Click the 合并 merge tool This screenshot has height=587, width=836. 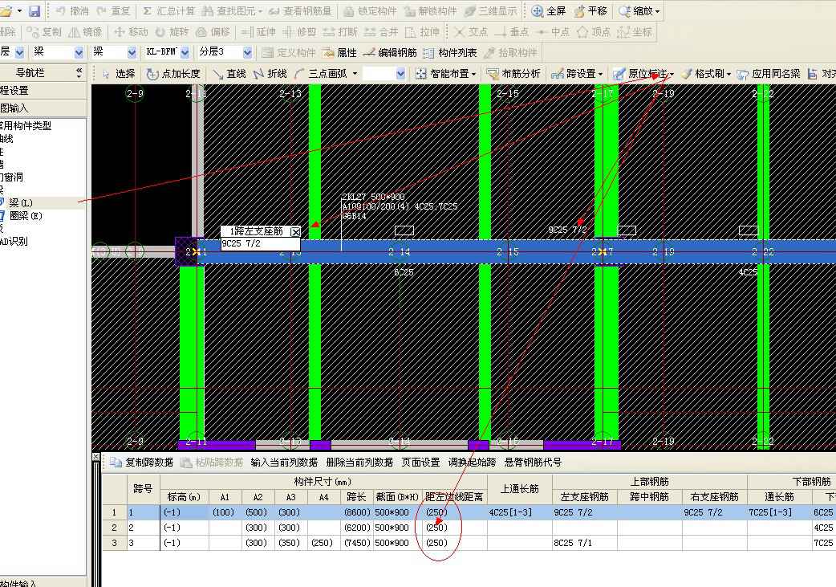point(380,32)
